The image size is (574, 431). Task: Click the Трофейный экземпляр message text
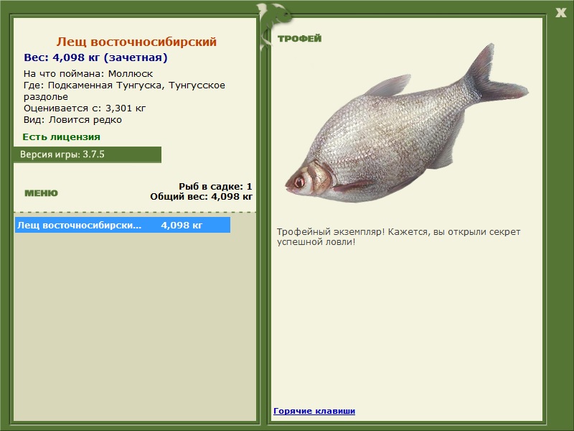tap(398, 237)
